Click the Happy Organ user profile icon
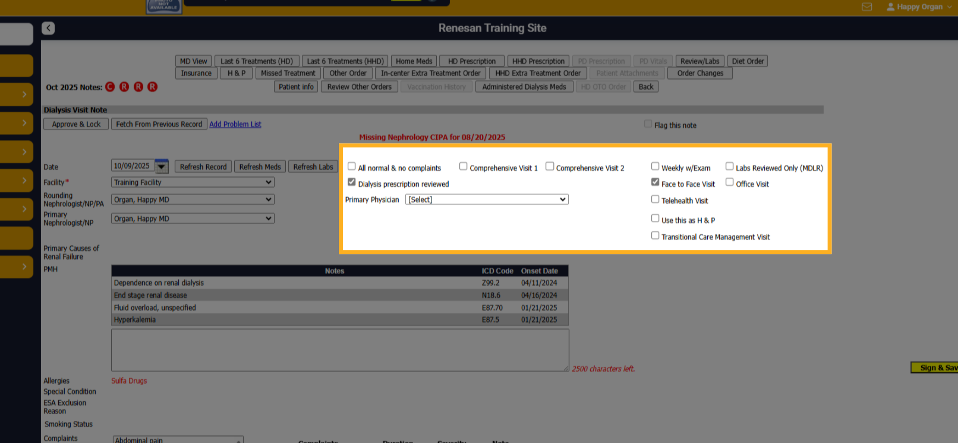 point(890,7)
